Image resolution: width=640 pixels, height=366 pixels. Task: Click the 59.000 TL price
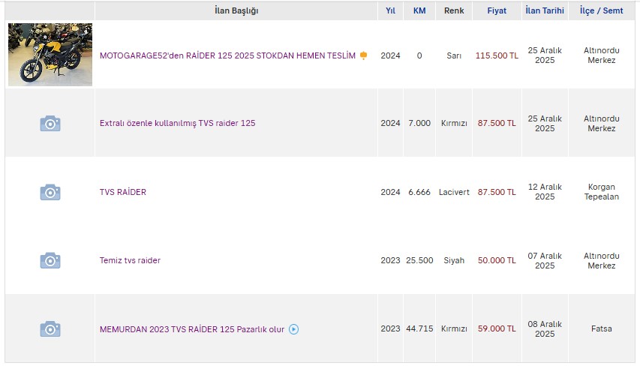(x=497, y=328)
